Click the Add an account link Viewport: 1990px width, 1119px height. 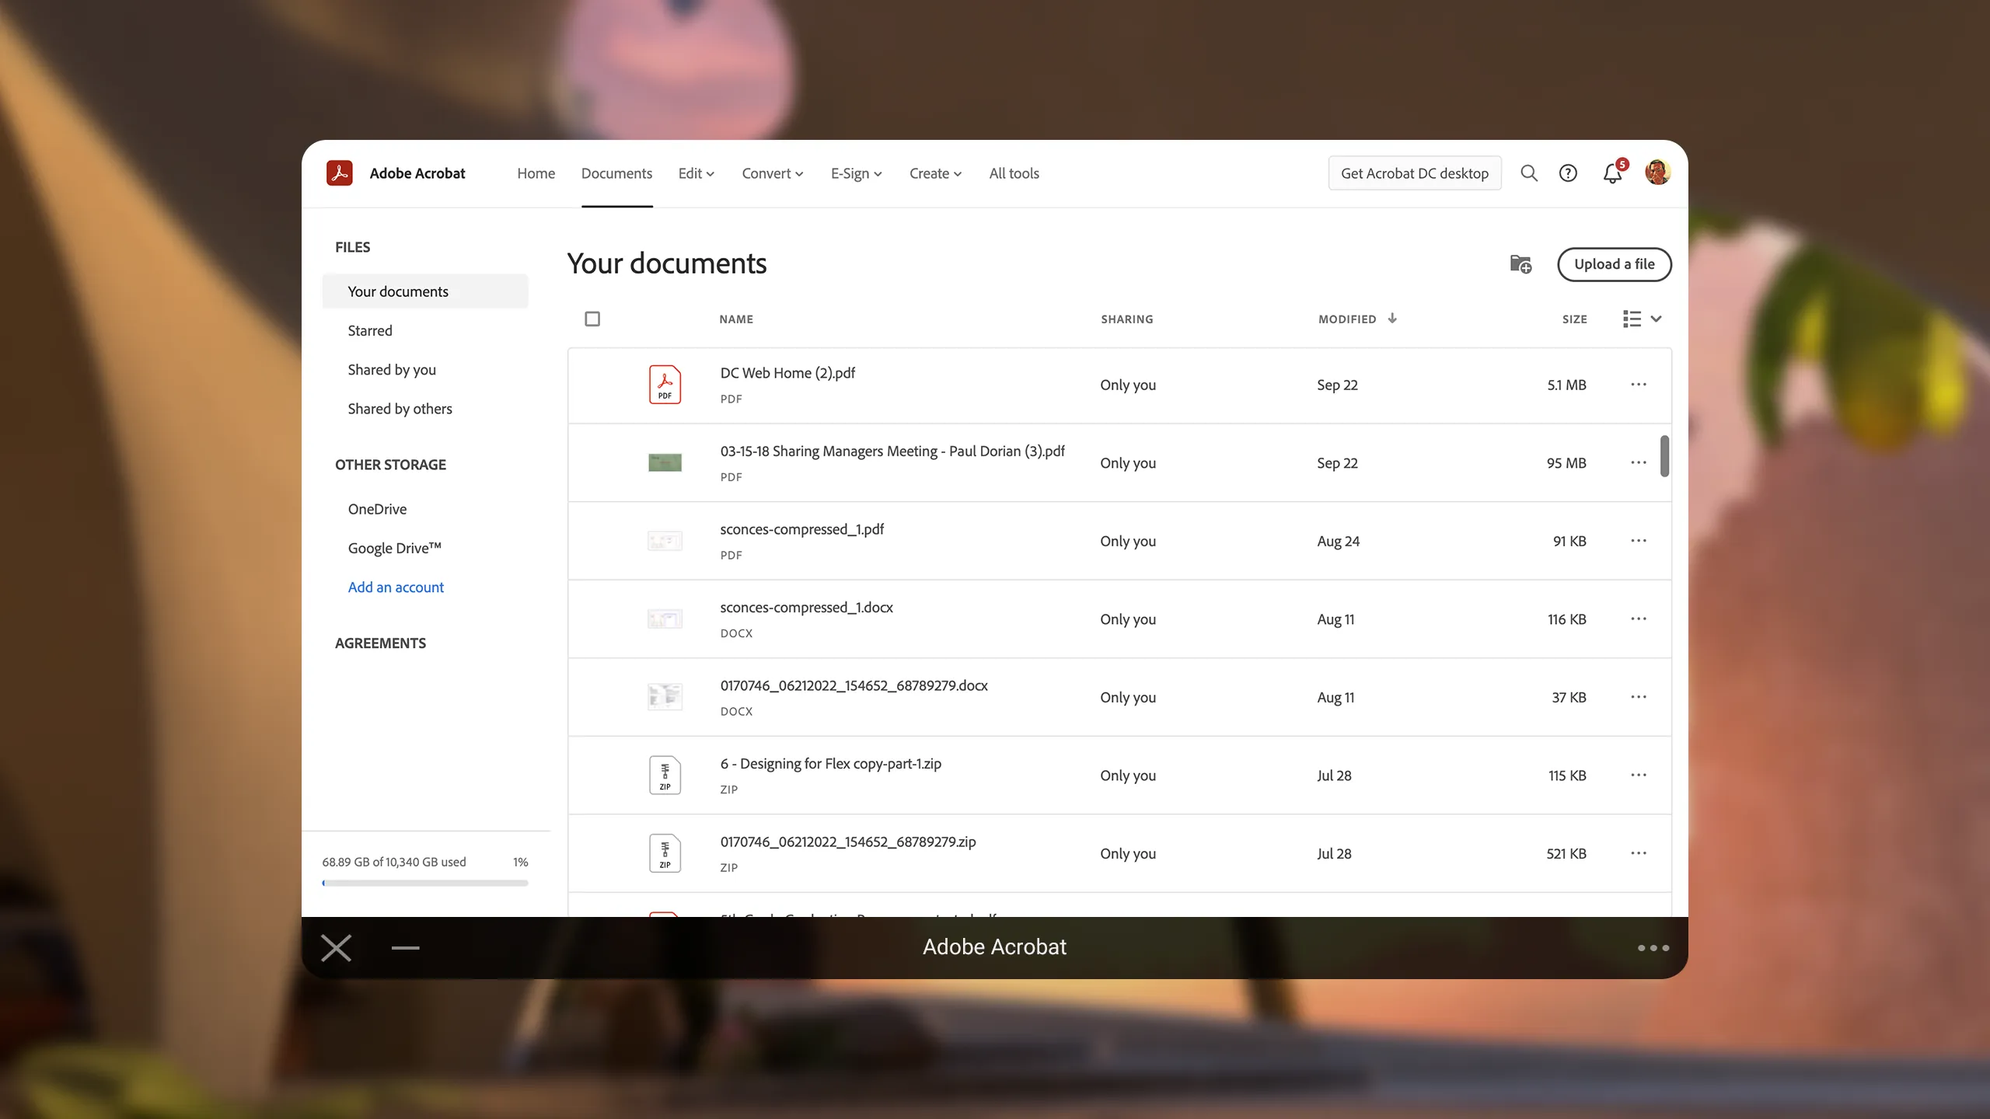pyautogui.click(x=396, y=587)
